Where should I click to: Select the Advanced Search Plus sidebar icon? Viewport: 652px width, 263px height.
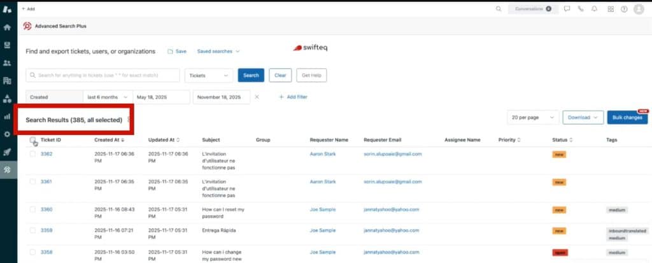[6, 170]
